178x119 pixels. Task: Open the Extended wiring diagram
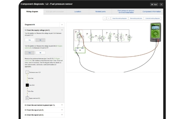[152, 18]
